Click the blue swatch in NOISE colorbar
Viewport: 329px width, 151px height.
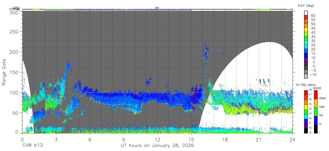(x=316, y=120)
